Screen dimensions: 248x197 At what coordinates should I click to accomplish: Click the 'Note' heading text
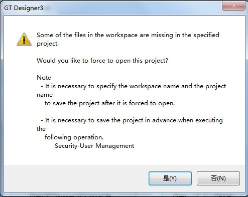pyautogui.click(x=44, y=78)
